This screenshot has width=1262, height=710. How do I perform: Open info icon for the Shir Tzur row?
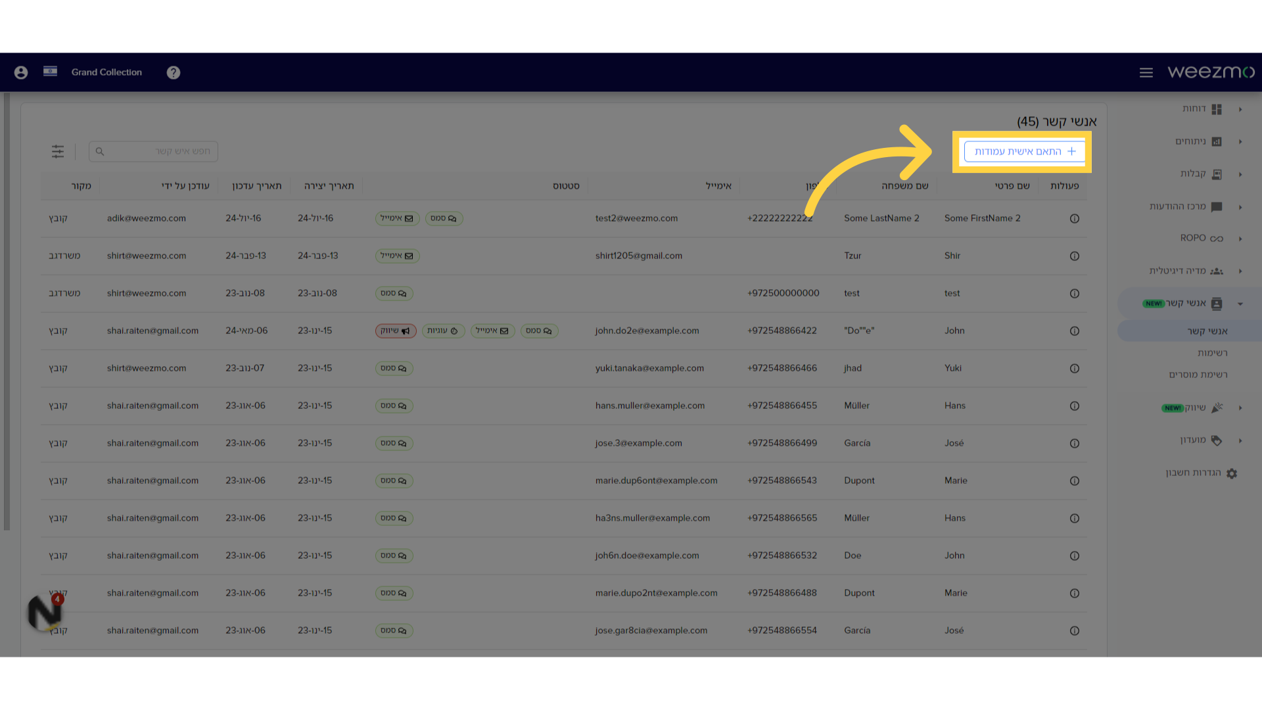1075,256
